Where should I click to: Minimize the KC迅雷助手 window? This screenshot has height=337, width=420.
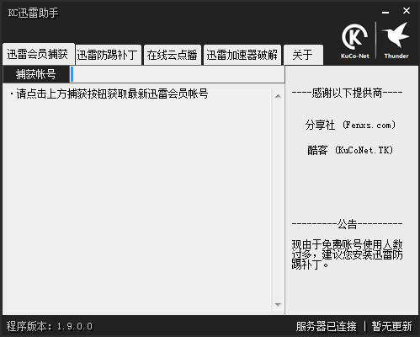[x=385, y=12]
